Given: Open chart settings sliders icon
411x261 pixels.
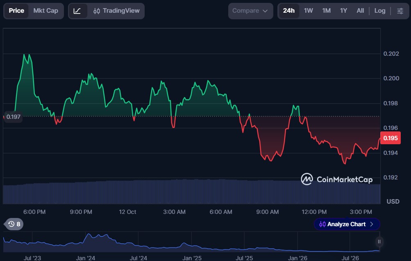Looking at the screenshot, I should pos(400,11).
